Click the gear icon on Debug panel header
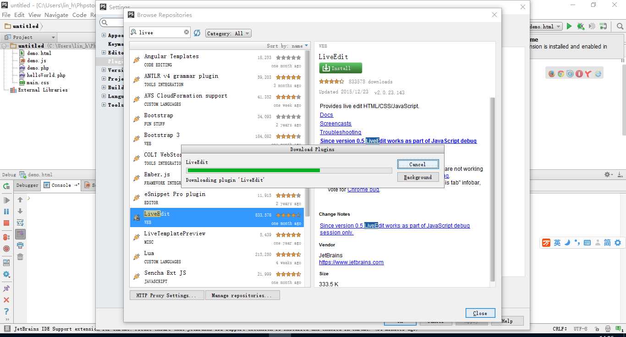626x337 pixels. click(x=608, y=174)
